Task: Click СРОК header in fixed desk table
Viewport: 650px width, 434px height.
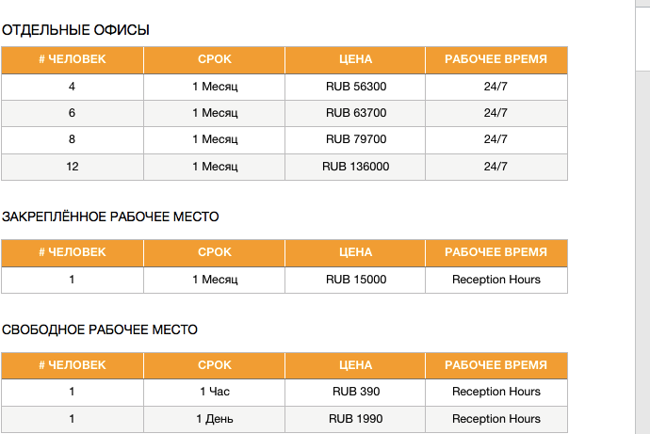Action: (215, 252)
